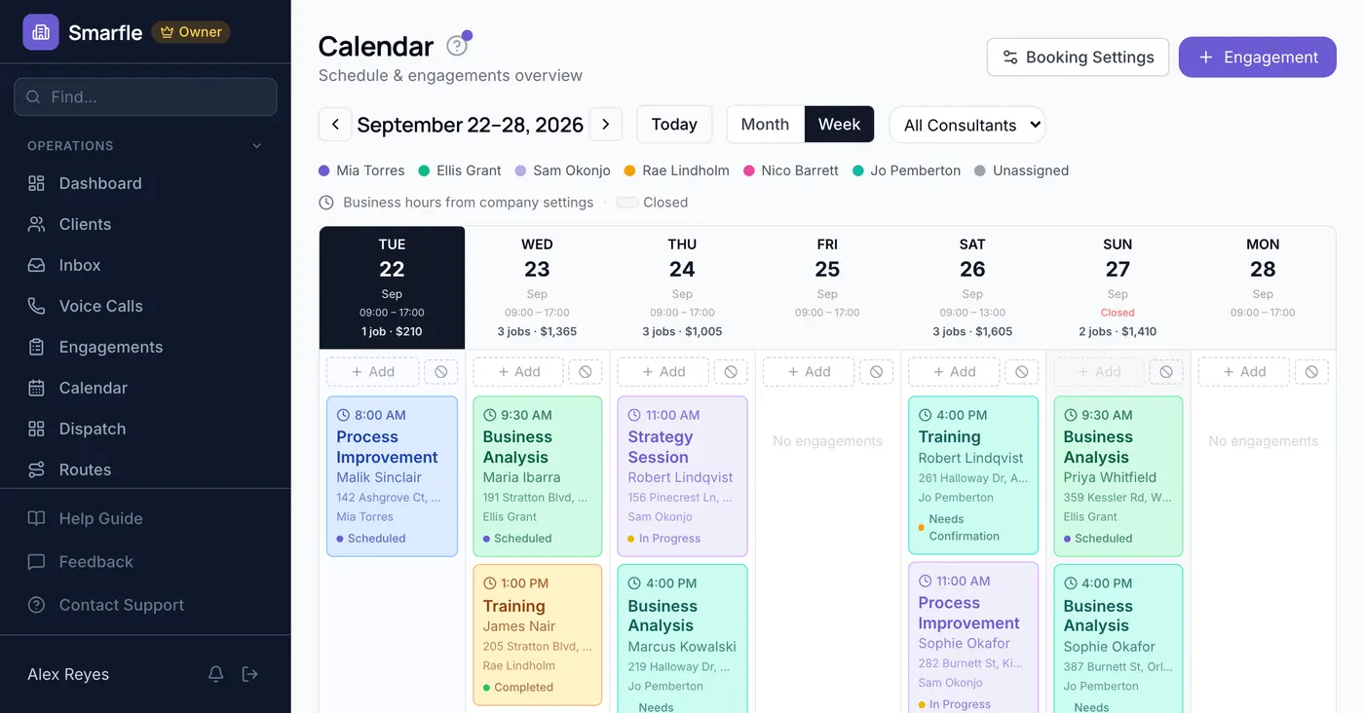This screenshot has width=1364, height=713.
Task: Block Thursday 24 with the ban icon
Action: 731,372
